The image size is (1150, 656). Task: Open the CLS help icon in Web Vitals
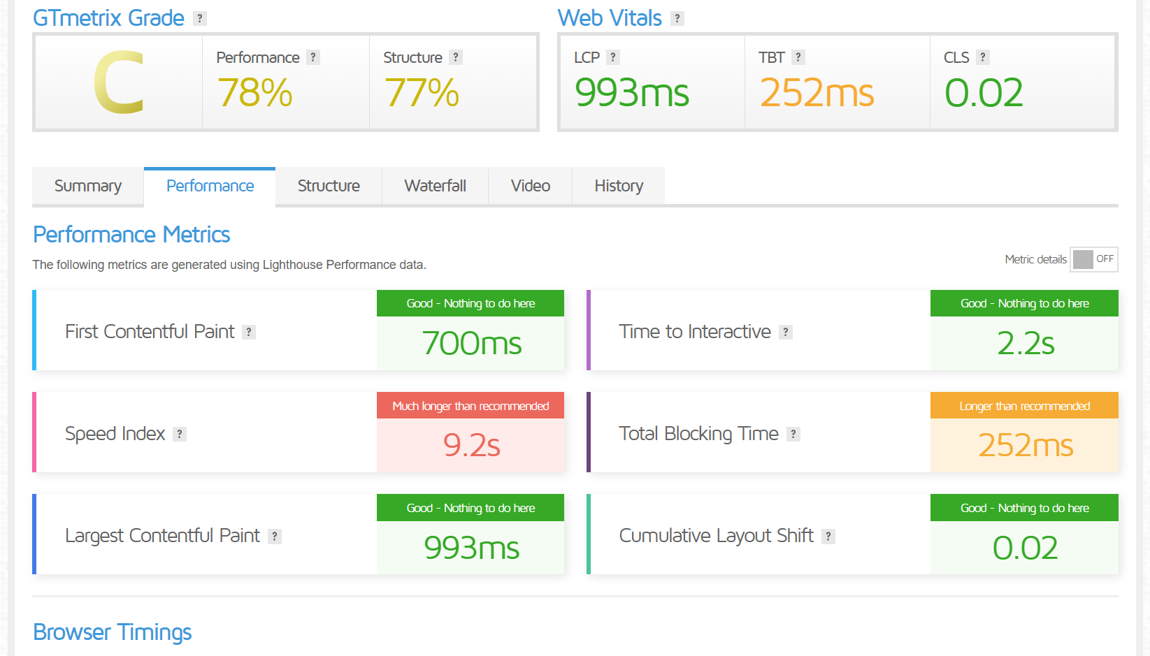coord(983,57)
